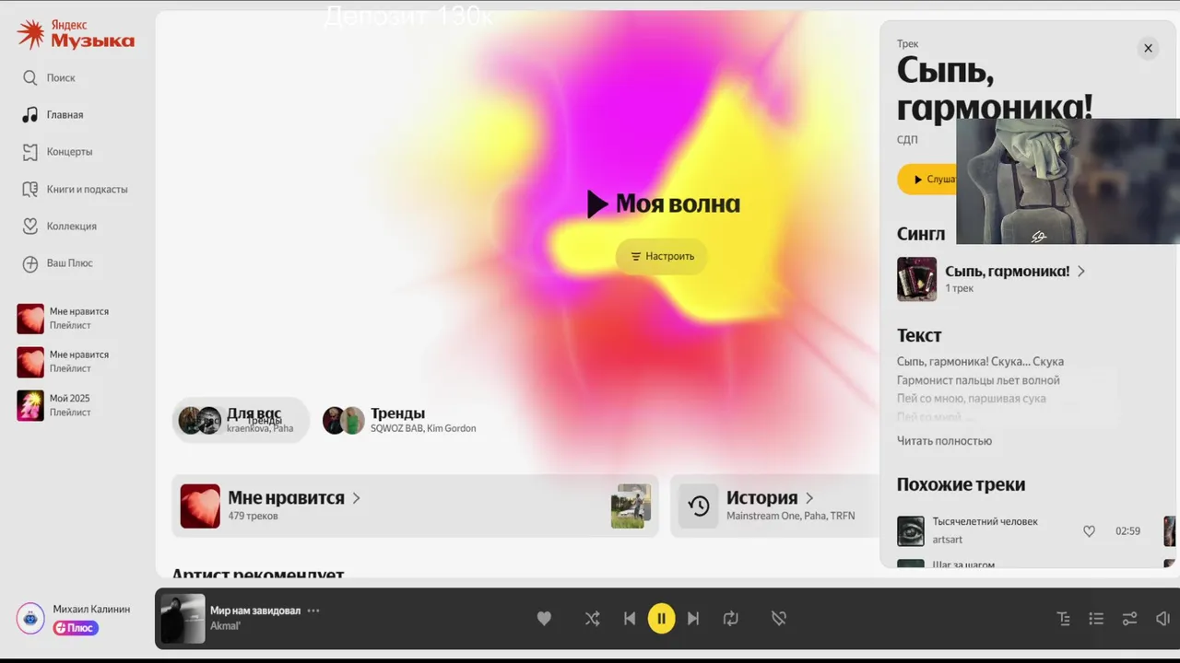Open the playback queue list icon
1180x663 pixels.
[x=1096, y=619]
